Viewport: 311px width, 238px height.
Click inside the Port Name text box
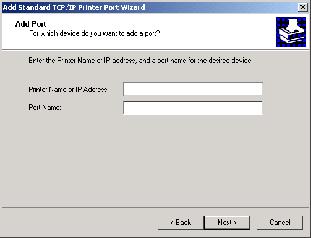click(x=193, y=108)
